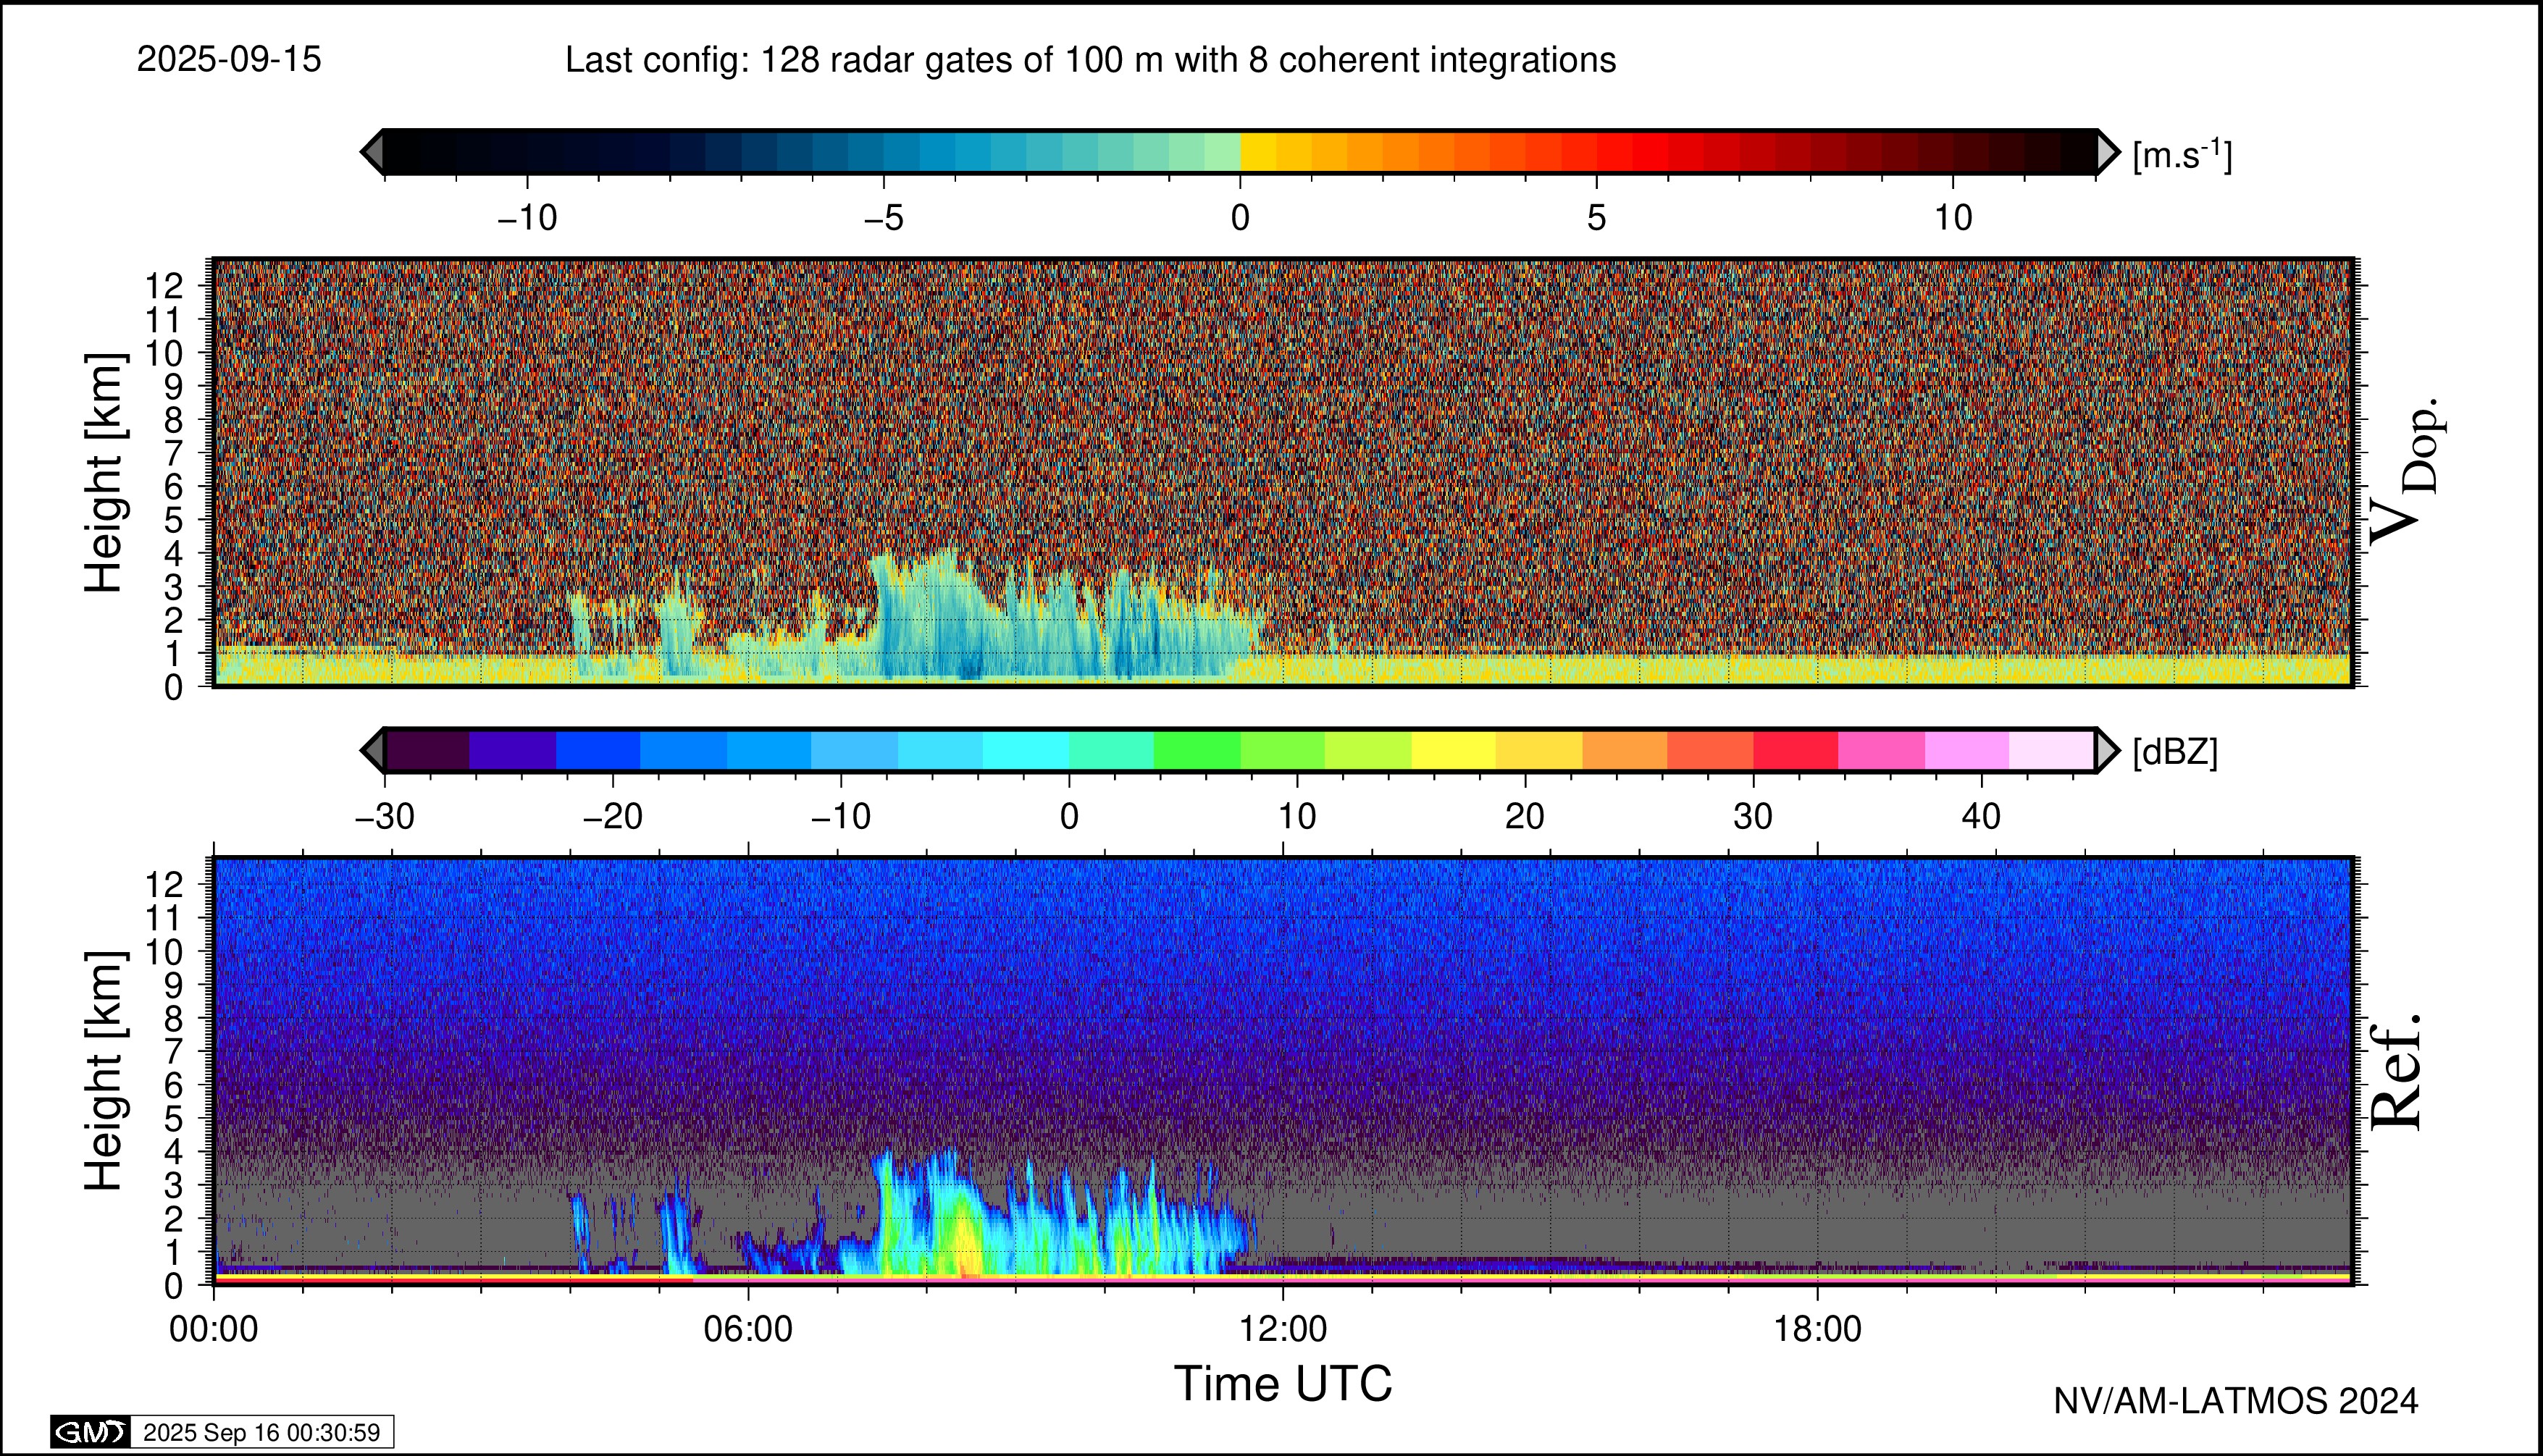This screenshot has width=2543, height=1456.
Task: Click the GMT logo icon
Action: click(x=90, y=1432)
